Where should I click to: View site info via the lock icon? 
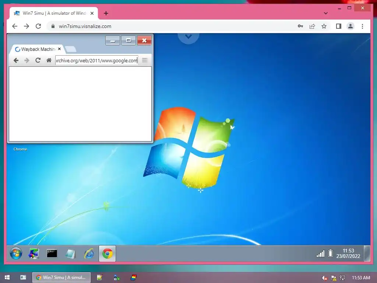tap(53, 26)
